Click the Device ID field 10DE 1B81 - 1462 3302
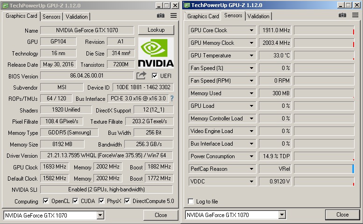The height and width of the screenshot is (224, 363). 143,87
